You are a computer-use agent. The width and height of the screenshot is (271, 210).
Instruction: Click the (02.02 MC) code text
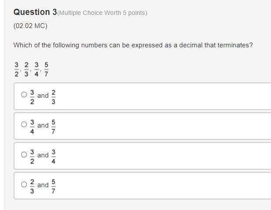(x=30, y=26)
